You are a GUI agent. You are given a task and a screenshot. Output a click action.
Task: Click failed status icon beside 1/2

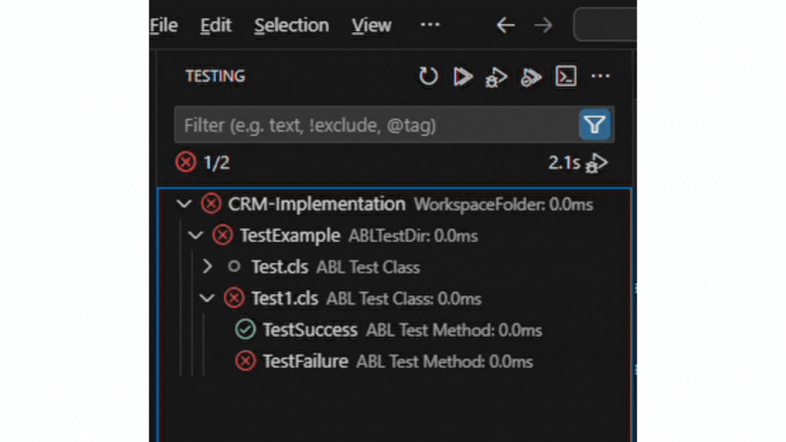pos(186,162)
